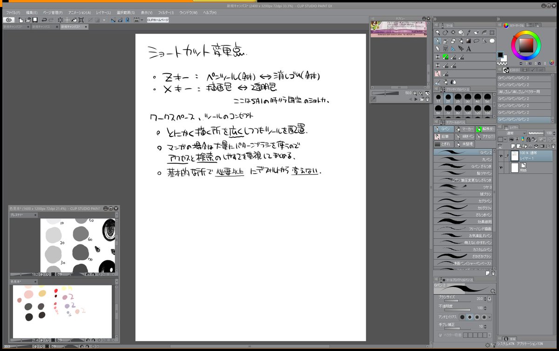The height and width of the screenshot is (351, 559).
Task: Click the Scale/Rotate transform icon in command bar
Action: tap(81, 20)
